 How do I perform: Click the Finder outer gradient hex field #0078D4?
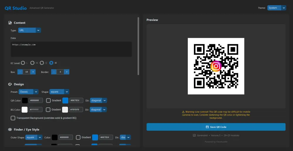106,137
